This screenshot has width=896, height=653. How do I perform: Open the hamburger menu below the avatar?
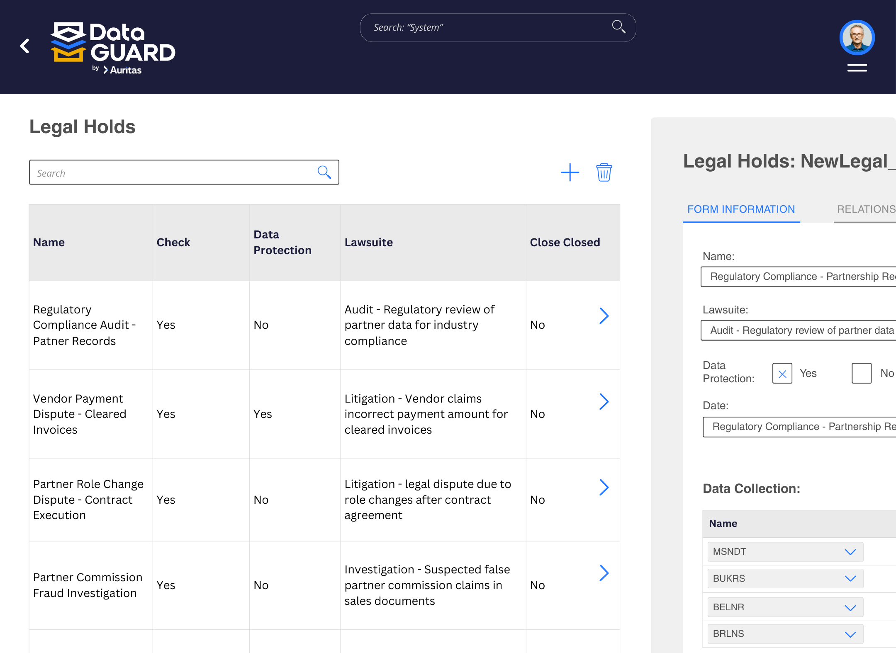857,68
